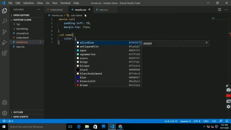Open errors and warnings in status bar
Screen dimensions: 231x130
[x=8, y=121]
